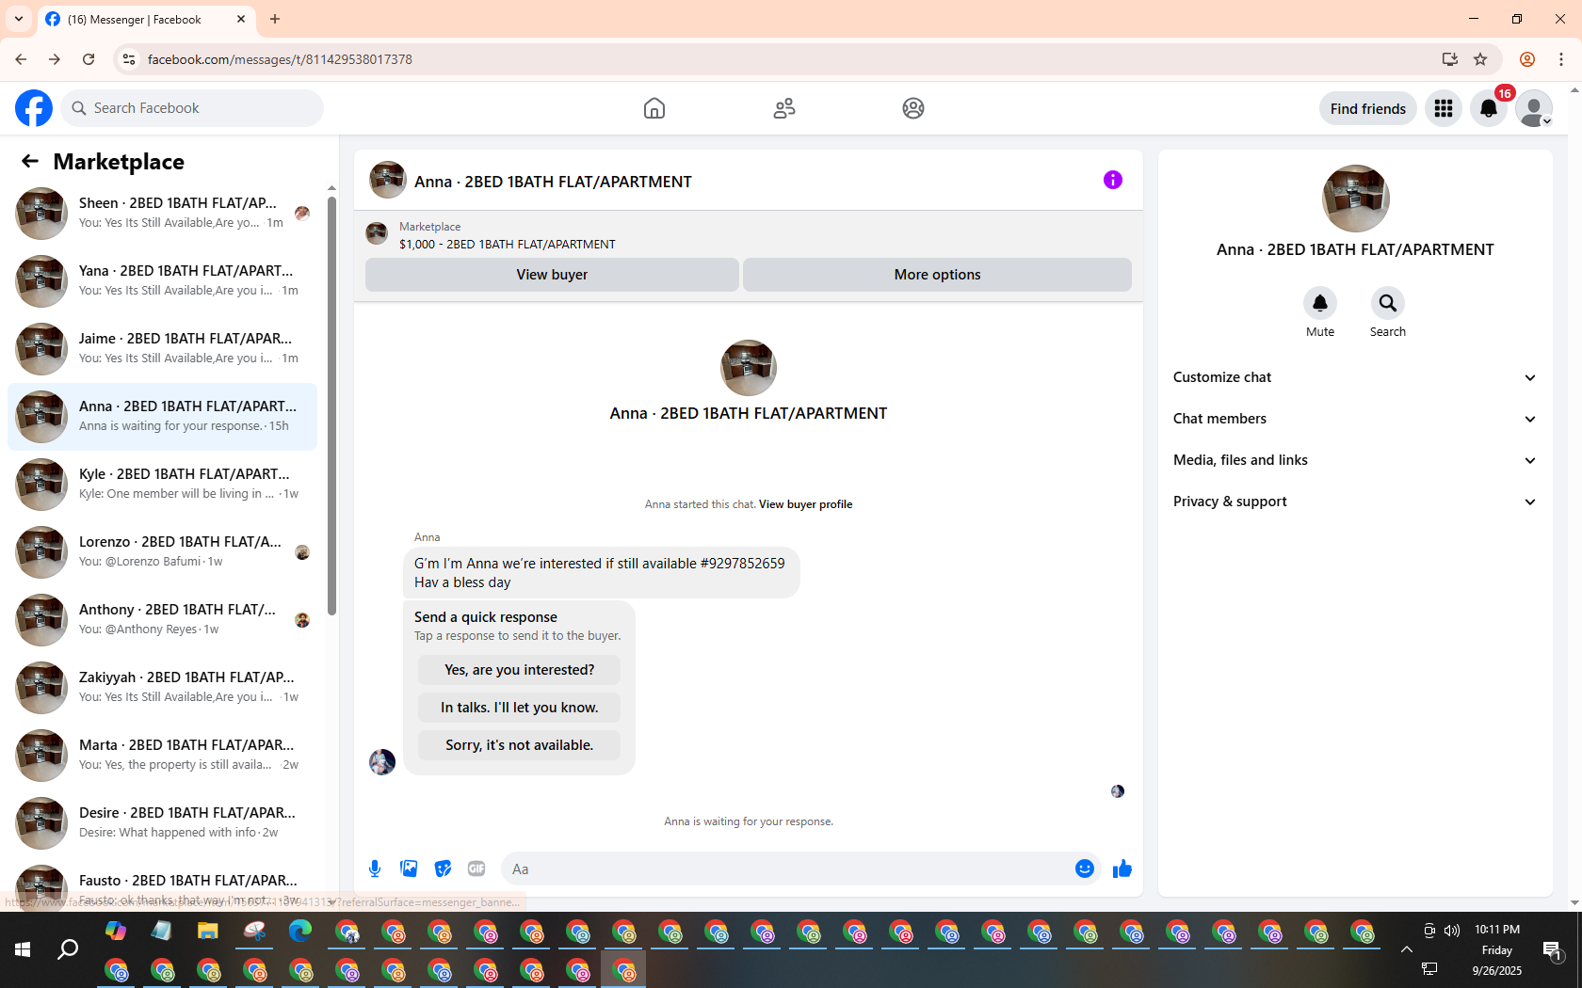Open the Menu grid icon
Image resolution: width=1582 pixels, height=988 pixels.
coord(1444,108)
